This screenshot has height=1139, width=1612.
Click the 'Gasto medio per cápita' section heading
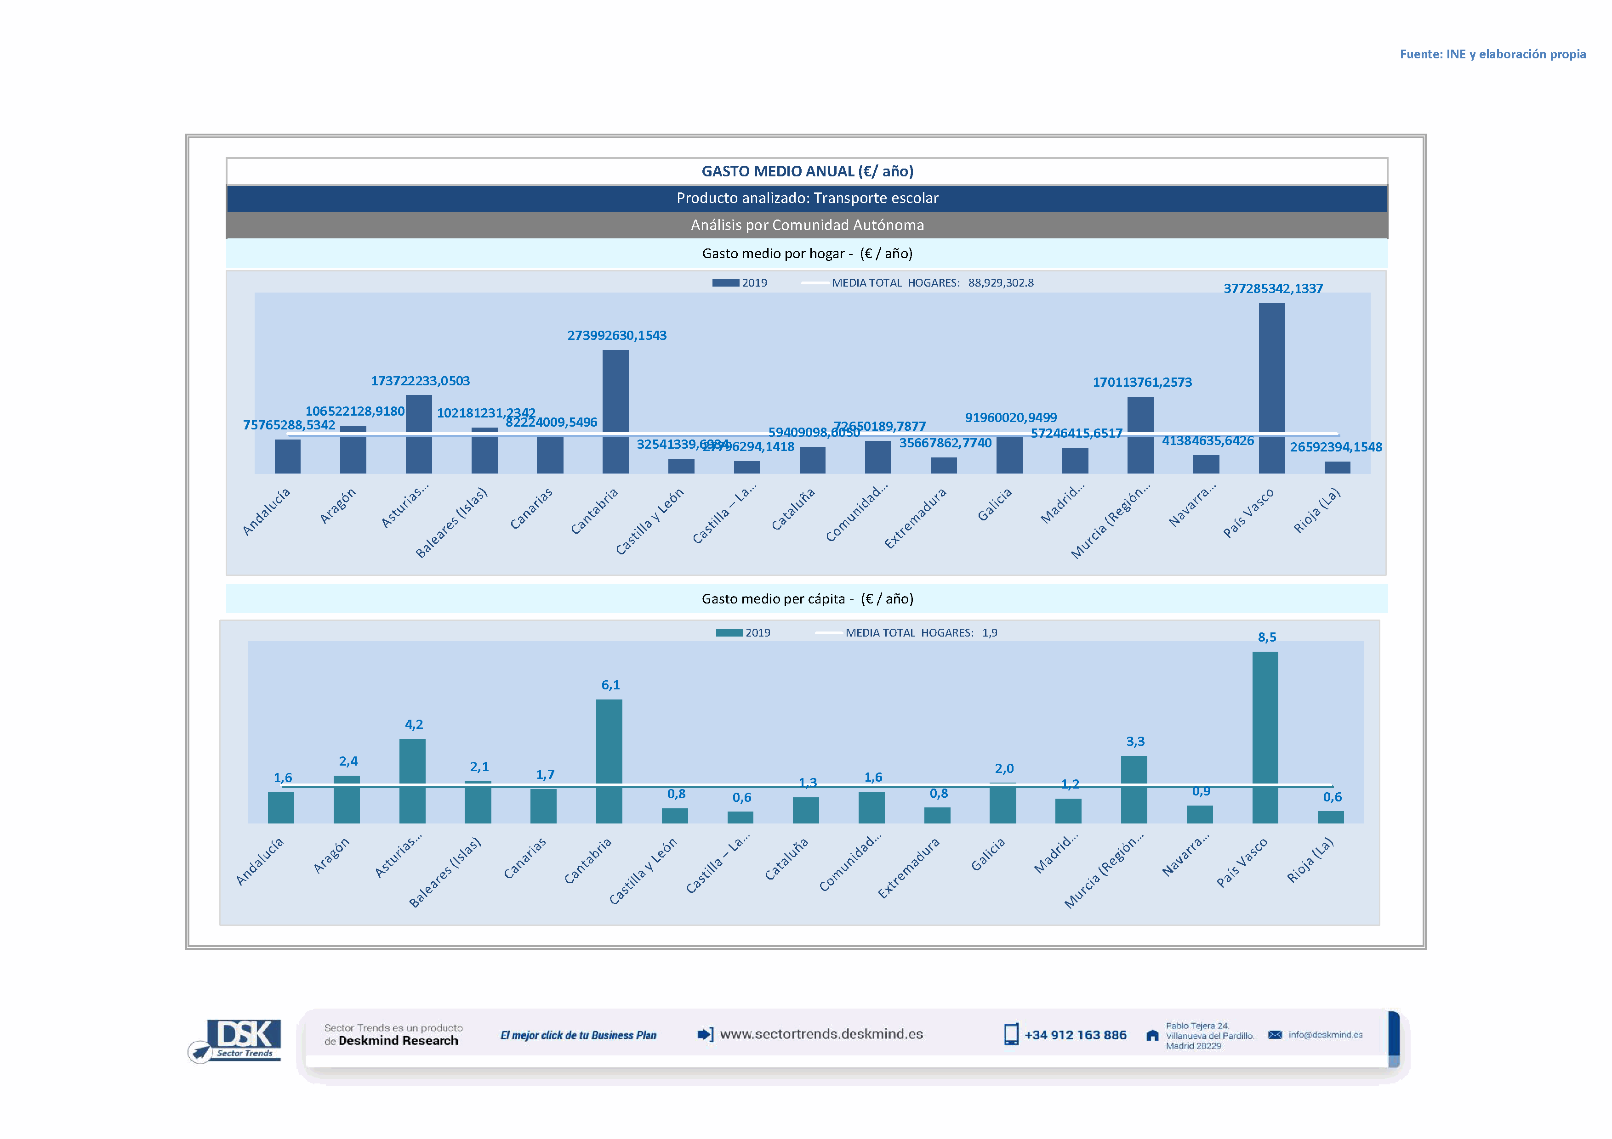pyautogui.click(x=807, y=598)
